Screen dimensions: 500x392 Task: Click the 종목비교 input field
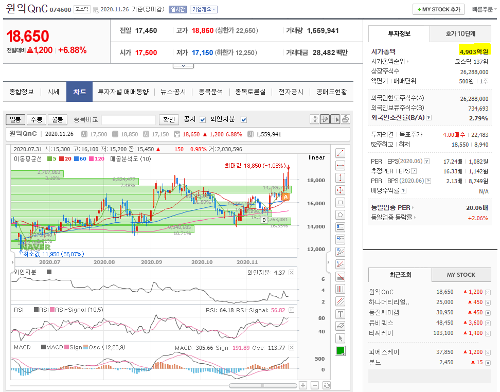tap(129, 120)
